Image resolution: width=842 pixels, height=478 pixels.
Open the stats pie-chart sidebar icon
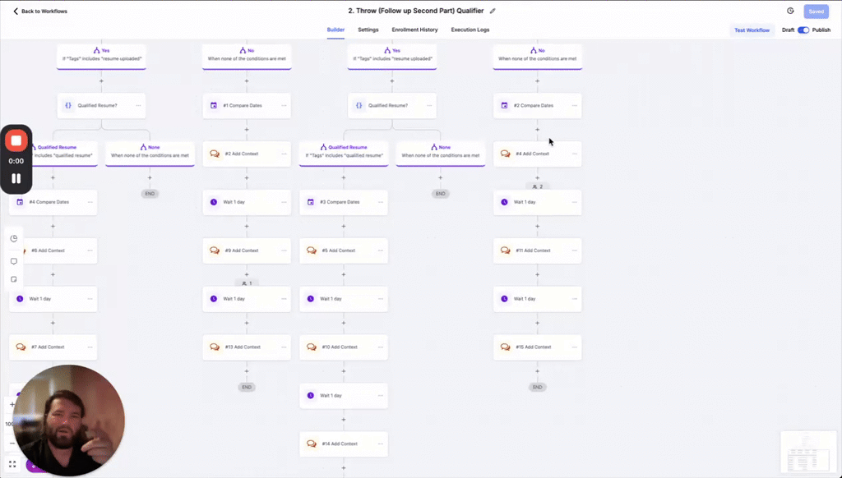pyautogui.click(x=14, y=238)
